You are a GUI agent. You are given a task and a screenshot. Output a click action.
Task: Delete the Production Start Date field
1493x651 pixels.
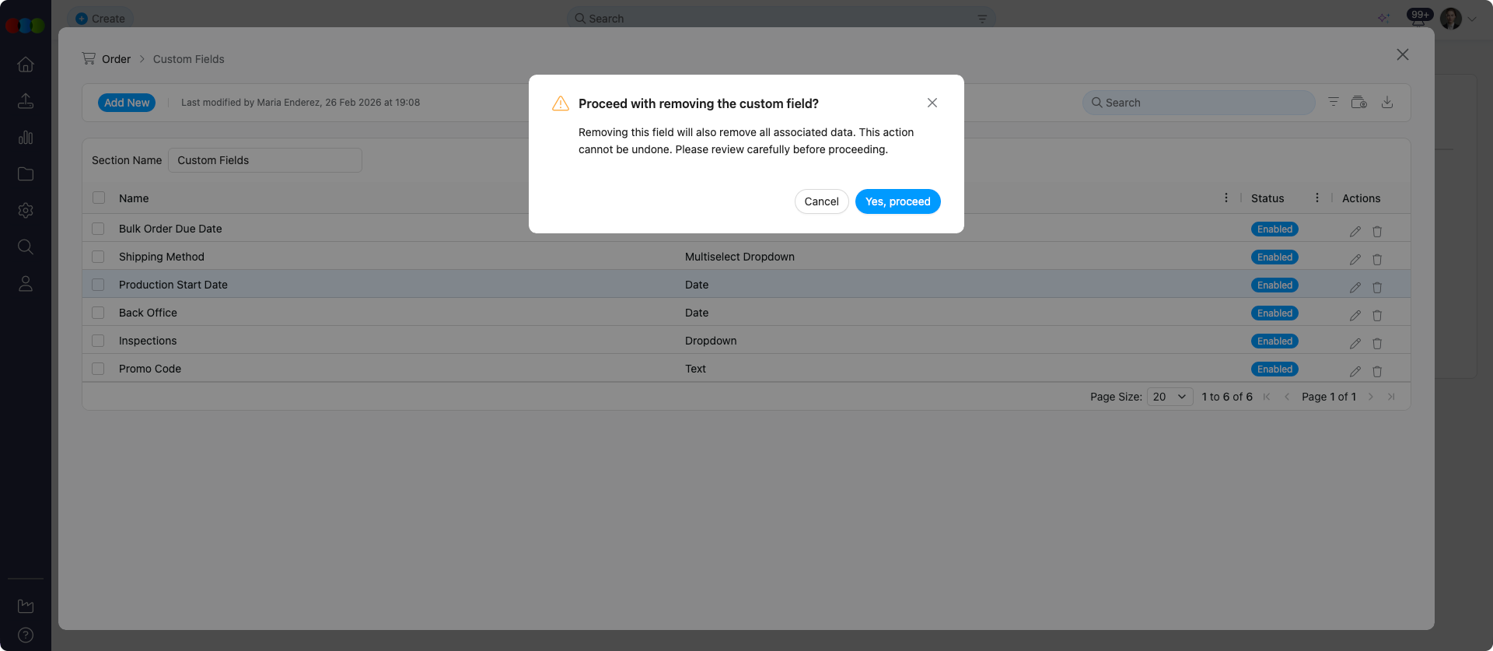(1377, 288)
